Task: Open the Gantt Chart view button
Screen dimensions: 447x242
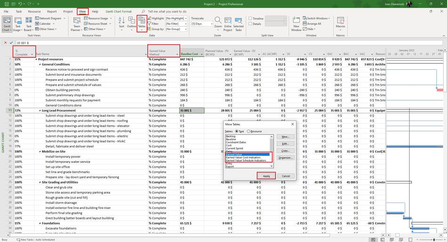Action: [x=7, y=24]
